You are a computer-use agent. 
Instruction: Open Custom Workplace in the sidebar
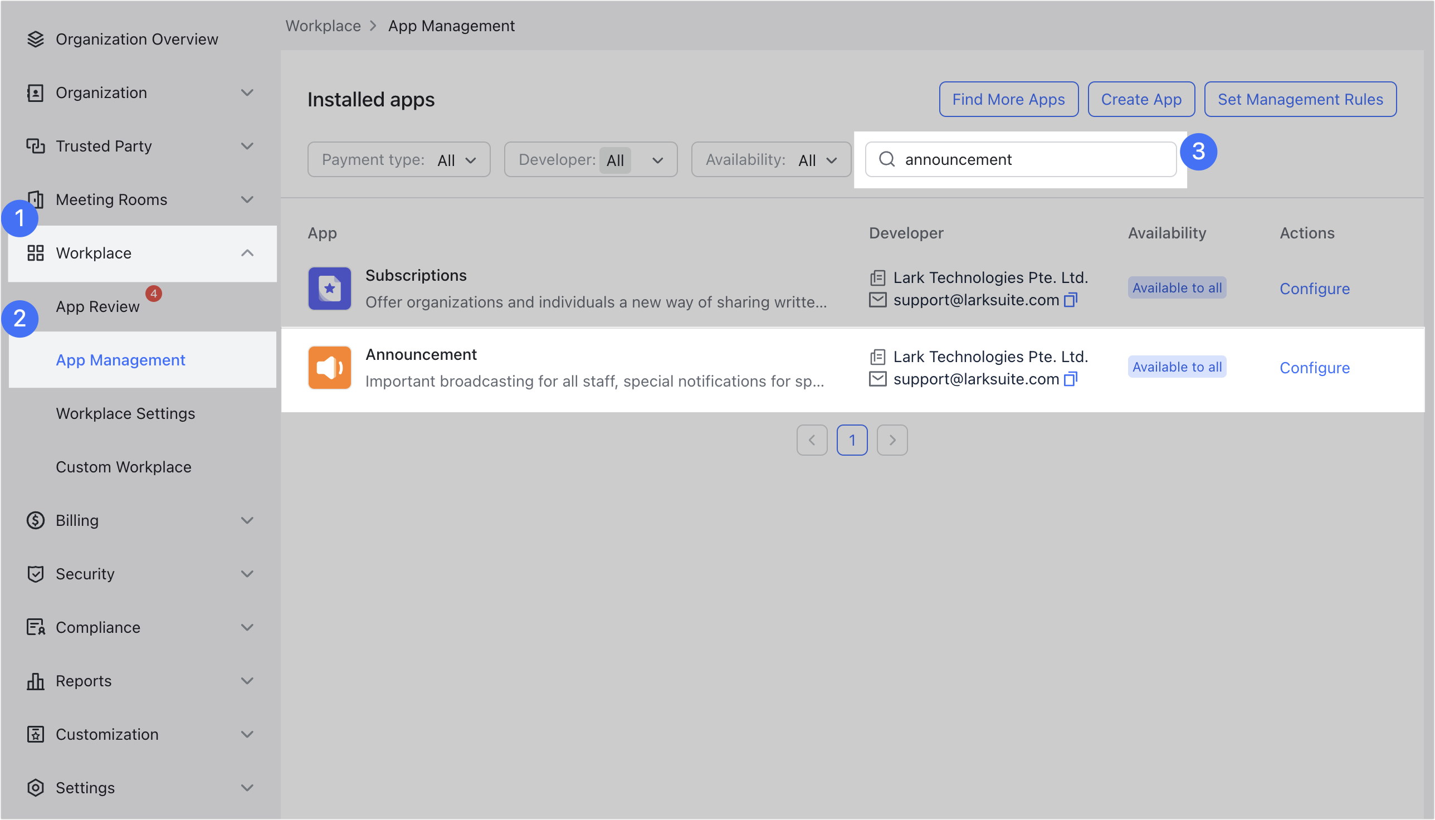tap(123, 467)
